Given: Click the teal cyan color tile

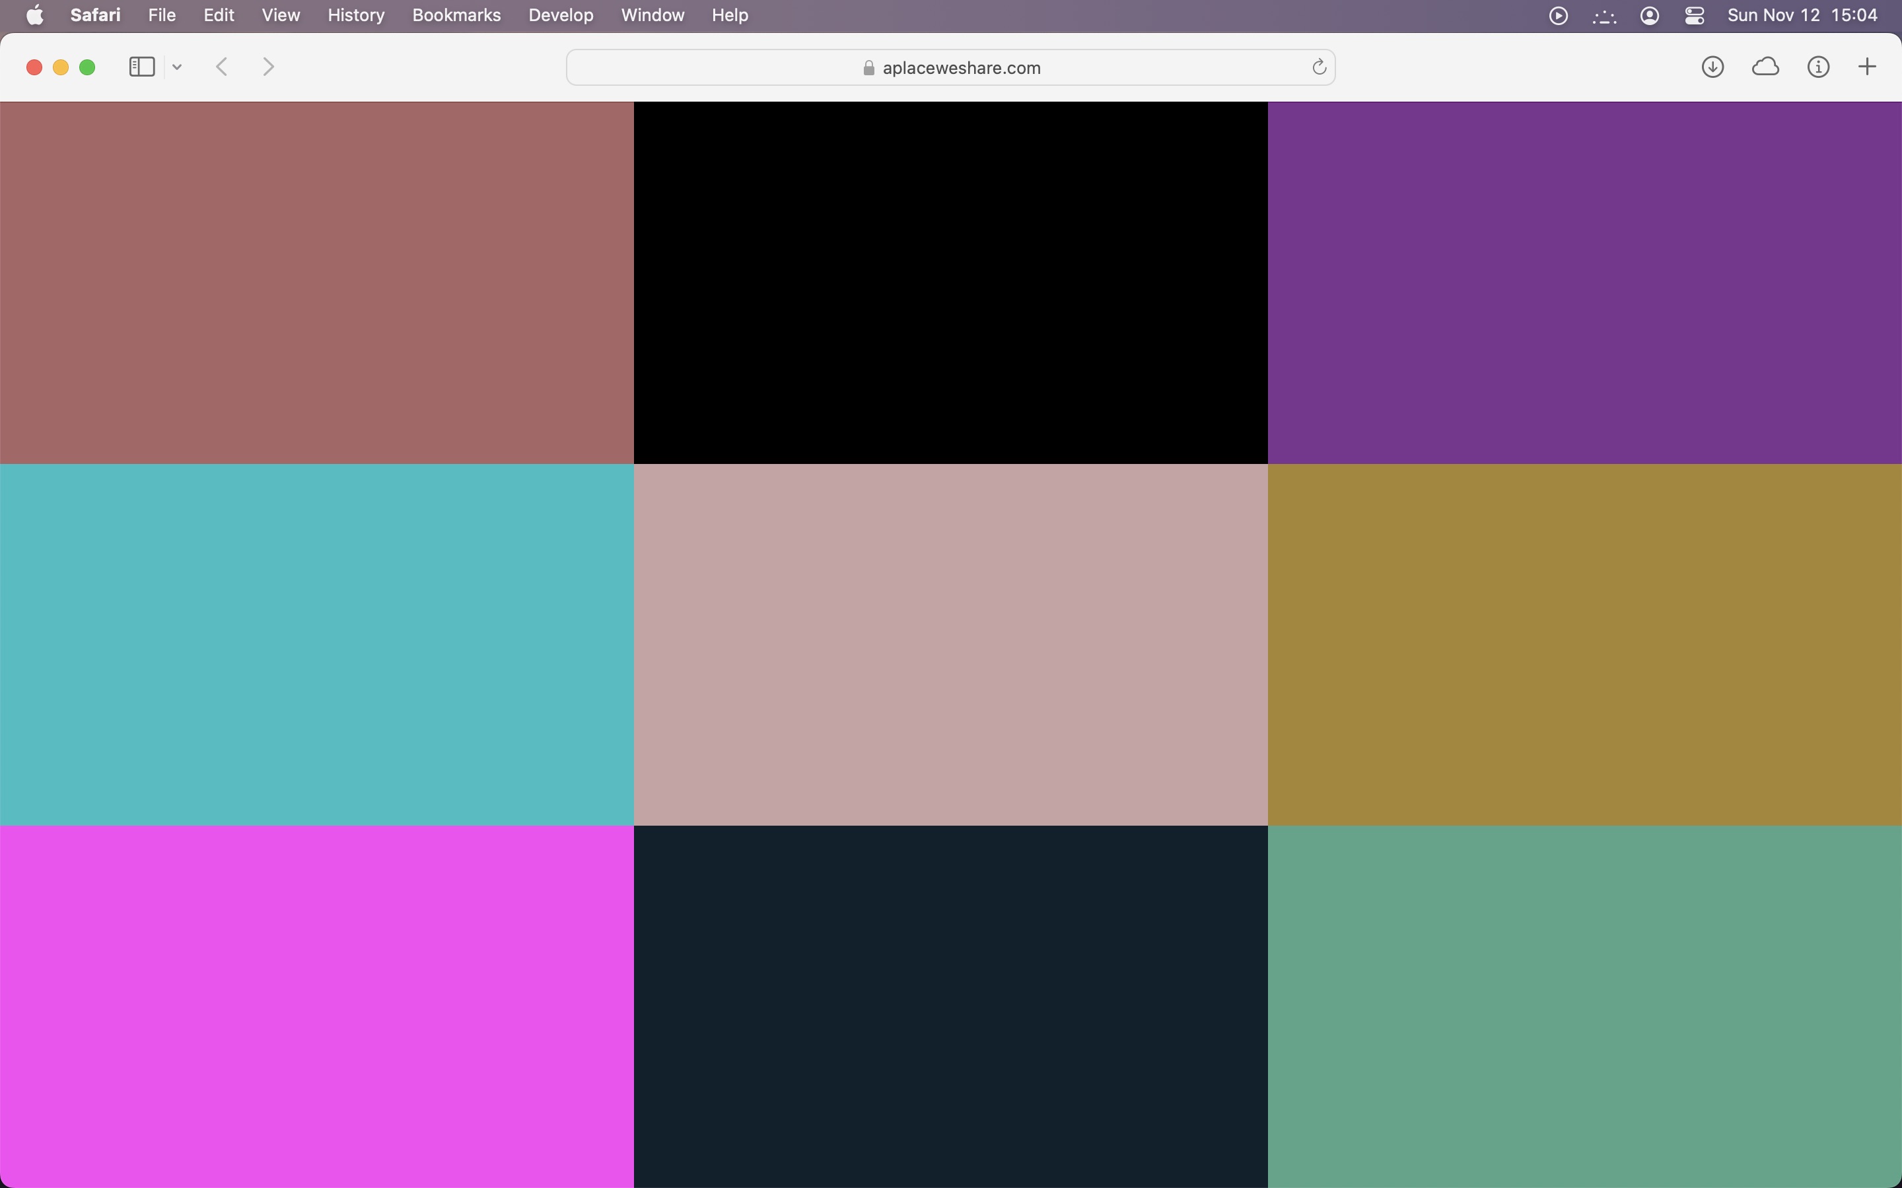Looking at the screenshot, I should [316, 644].
